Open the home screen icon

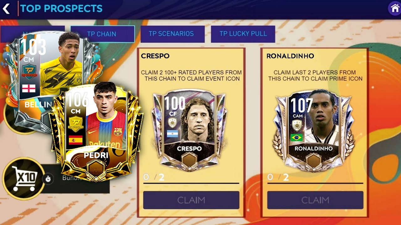(x=394, y=8)
